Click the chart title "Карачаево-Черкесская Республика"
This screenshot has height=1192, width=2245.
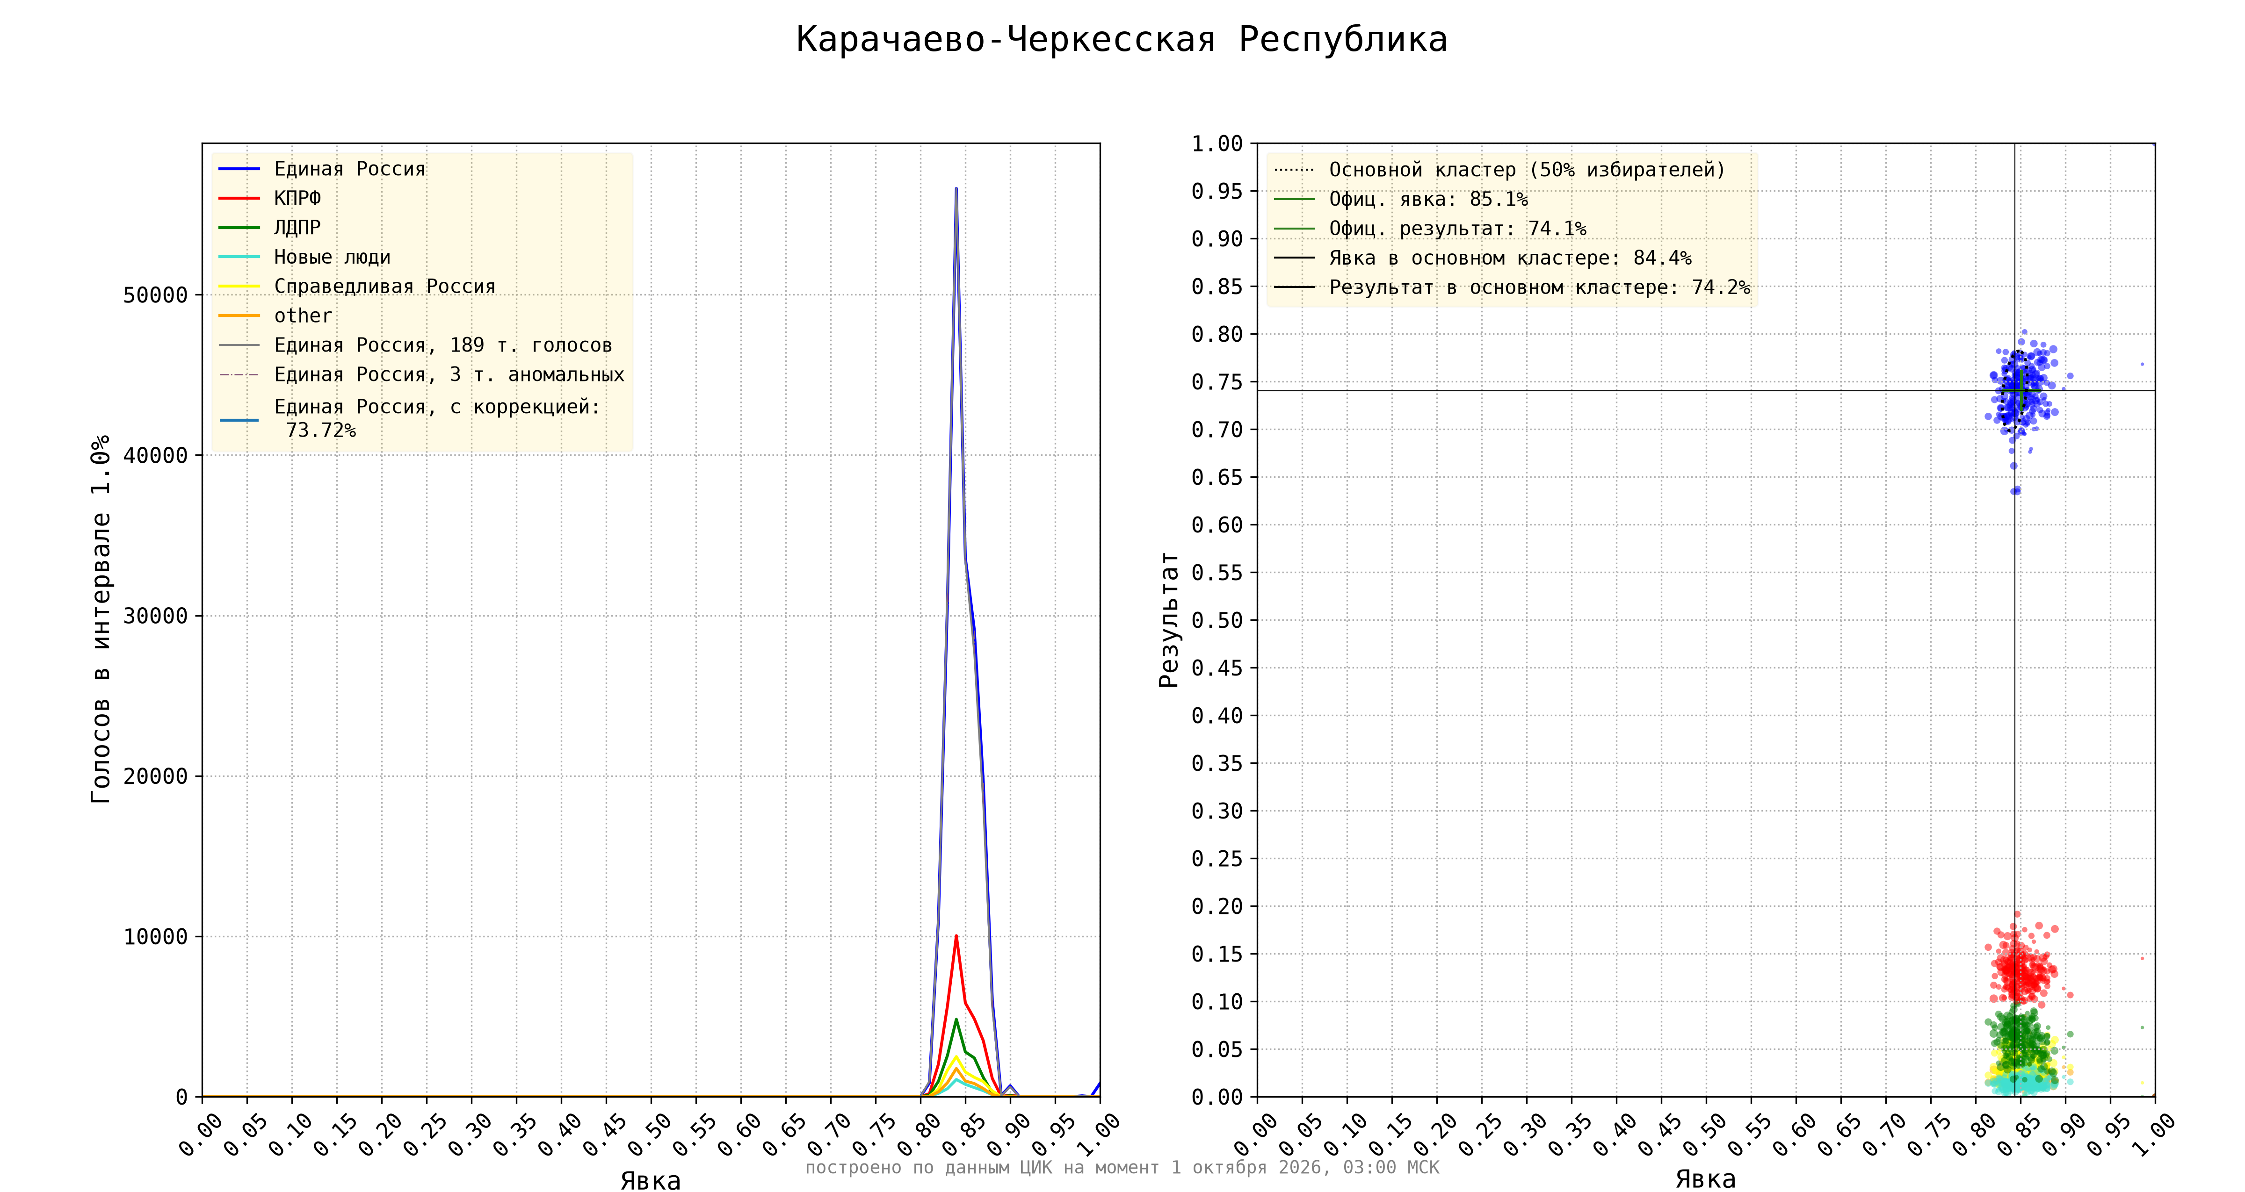click(x=1122, y=40)
